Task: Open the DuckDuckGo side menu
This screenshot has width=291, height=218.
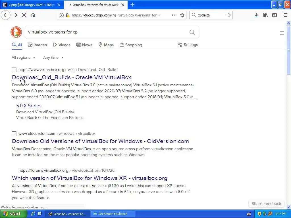Action: (282, 33)
